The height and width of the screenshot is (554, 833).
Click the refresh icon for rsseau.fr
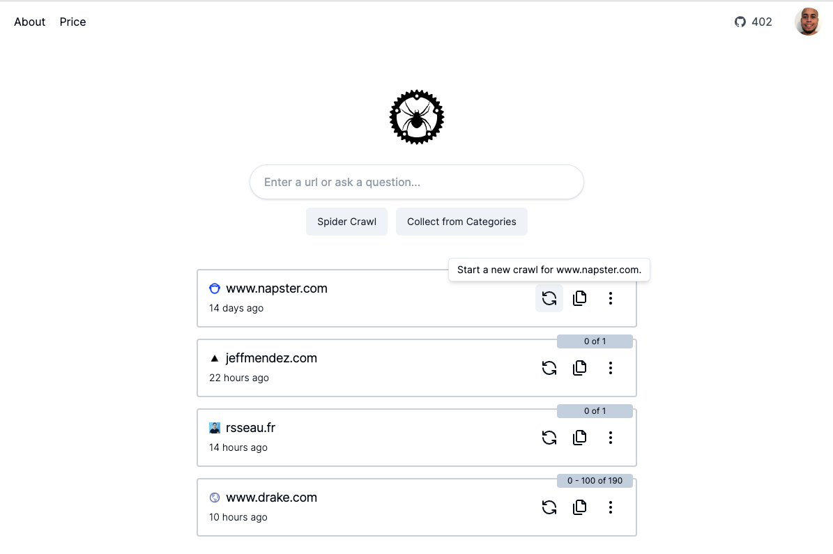549,438
